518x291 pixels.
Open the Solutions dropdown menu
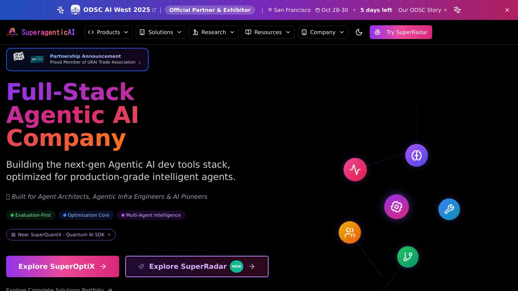pyautogui.click(x=161, y=32)
